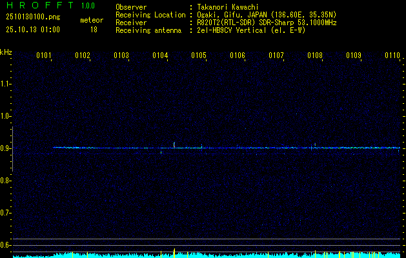Image resolution: width=406 pixels, height=258 pixels.
Task: Click the 0.7 kHz axis label
Action: pos(5,213)
